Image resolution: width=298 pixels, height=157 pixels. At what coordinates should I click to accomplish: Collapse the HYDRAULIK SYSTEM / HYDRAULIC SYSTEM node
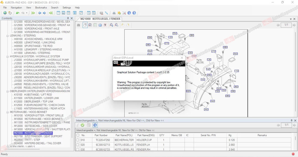(x=8, y=56)
